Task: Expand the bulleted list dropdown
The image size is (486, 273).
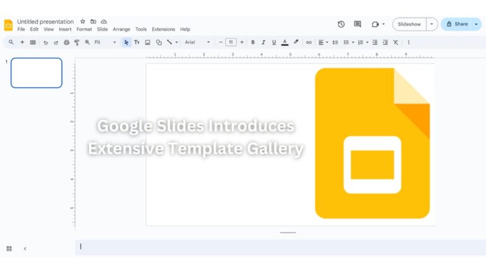Action: [353, 42]
